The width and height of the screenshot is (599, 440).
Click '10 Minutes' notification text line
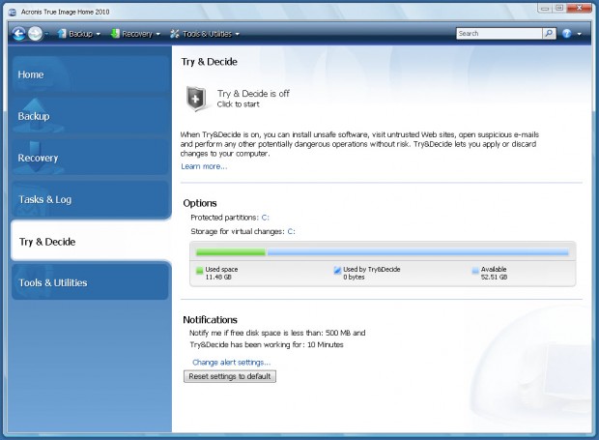[x=267, y=345]
